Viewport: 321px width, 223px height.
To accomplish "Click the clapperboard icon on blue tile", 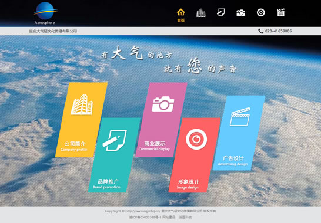I will pos(240,117).
